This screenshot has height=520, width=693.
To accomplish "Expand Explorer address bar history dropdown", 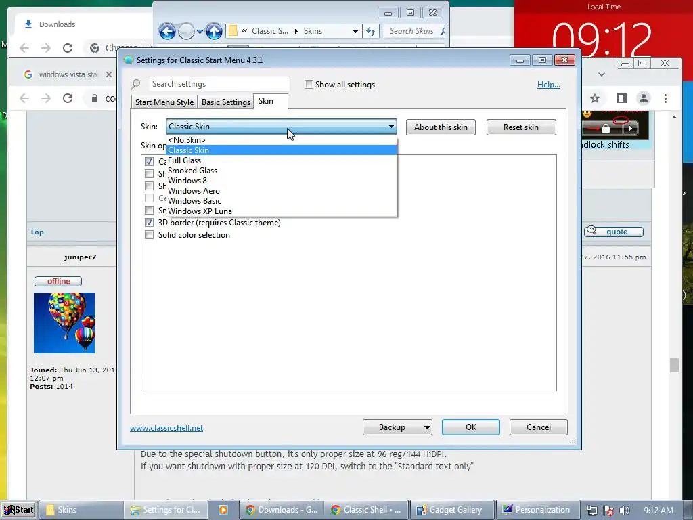I will [x=355, y=31].
